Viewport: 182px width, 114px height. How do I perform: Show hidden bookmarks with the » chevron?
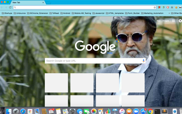pos(169,13)
